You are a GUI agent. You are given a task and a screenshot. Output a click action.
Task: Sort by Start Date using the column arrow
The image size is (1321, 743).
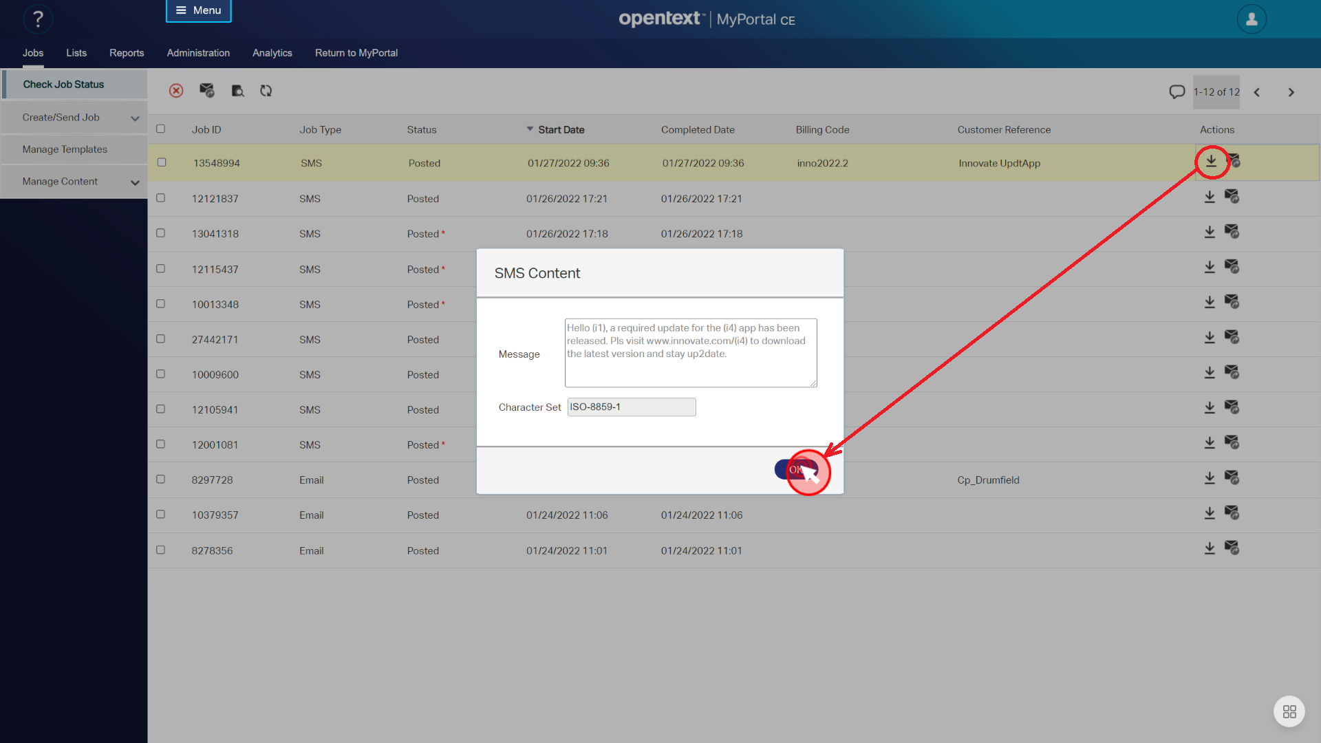tap(530, 129)
